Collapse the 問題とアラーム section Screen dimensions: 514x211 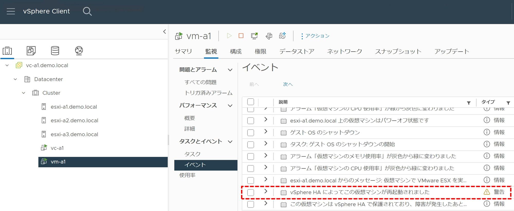coord(230,70)
